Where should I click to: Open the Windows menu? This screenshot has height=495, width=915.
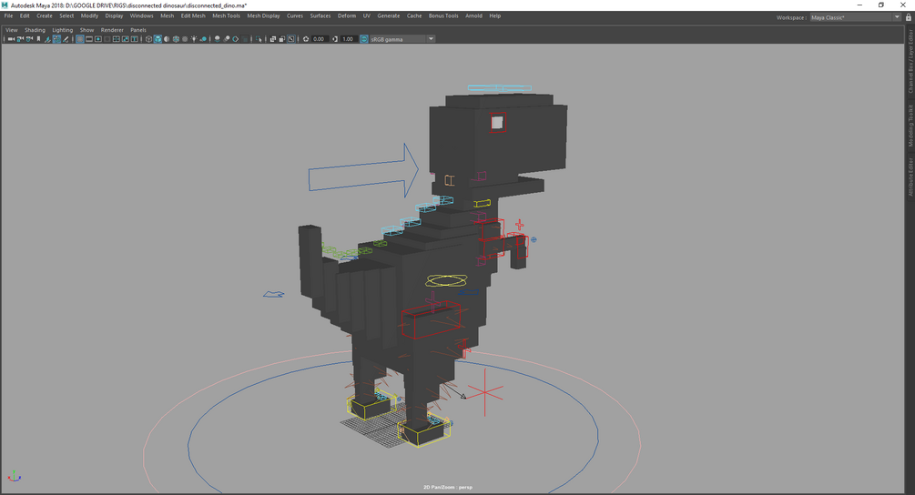[x=142, y=15]
